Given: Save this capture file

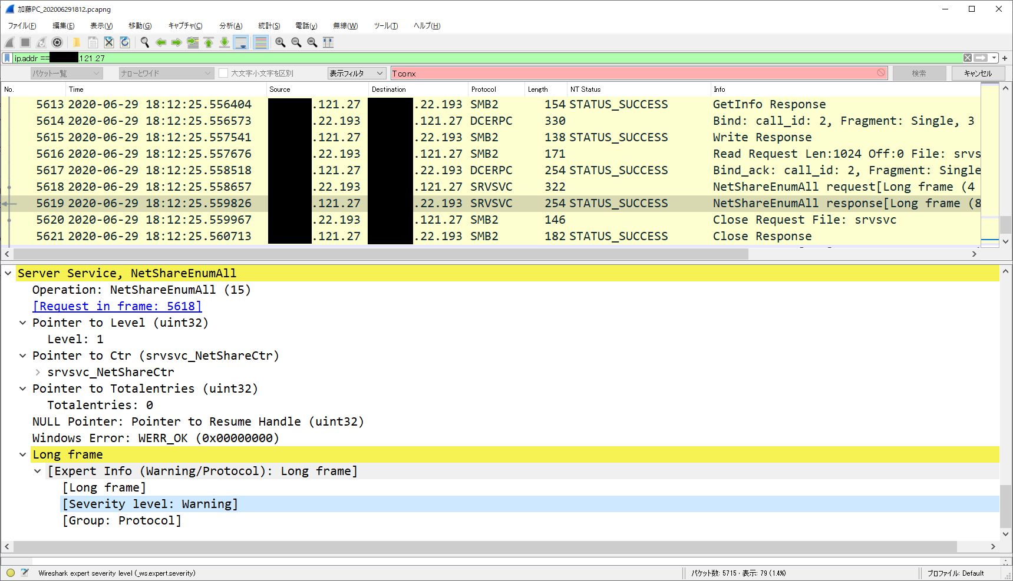Looking at the screenshot, I should tap(93, 42).
